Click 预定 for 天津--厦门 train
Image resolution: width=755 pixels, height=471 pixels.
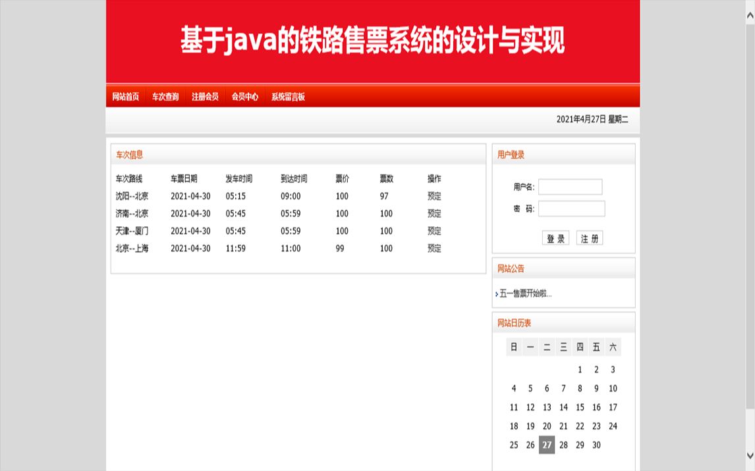pyautogui.click(x=433, y=231)
